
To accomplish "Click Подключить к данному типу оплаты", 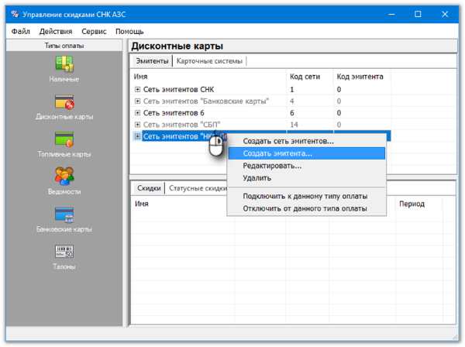I will click(x=305, y=196).
